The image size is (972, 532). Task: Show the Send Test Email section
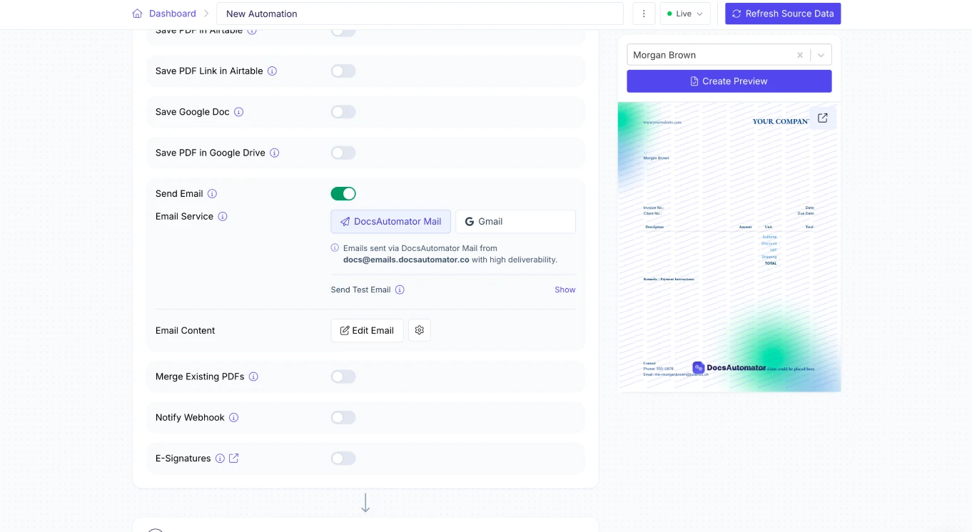coord(565,290)
